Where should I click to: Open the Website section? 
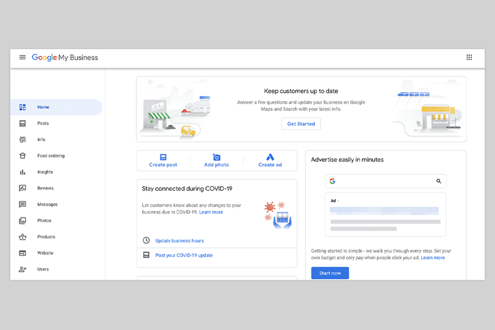(x=56, y=253)
